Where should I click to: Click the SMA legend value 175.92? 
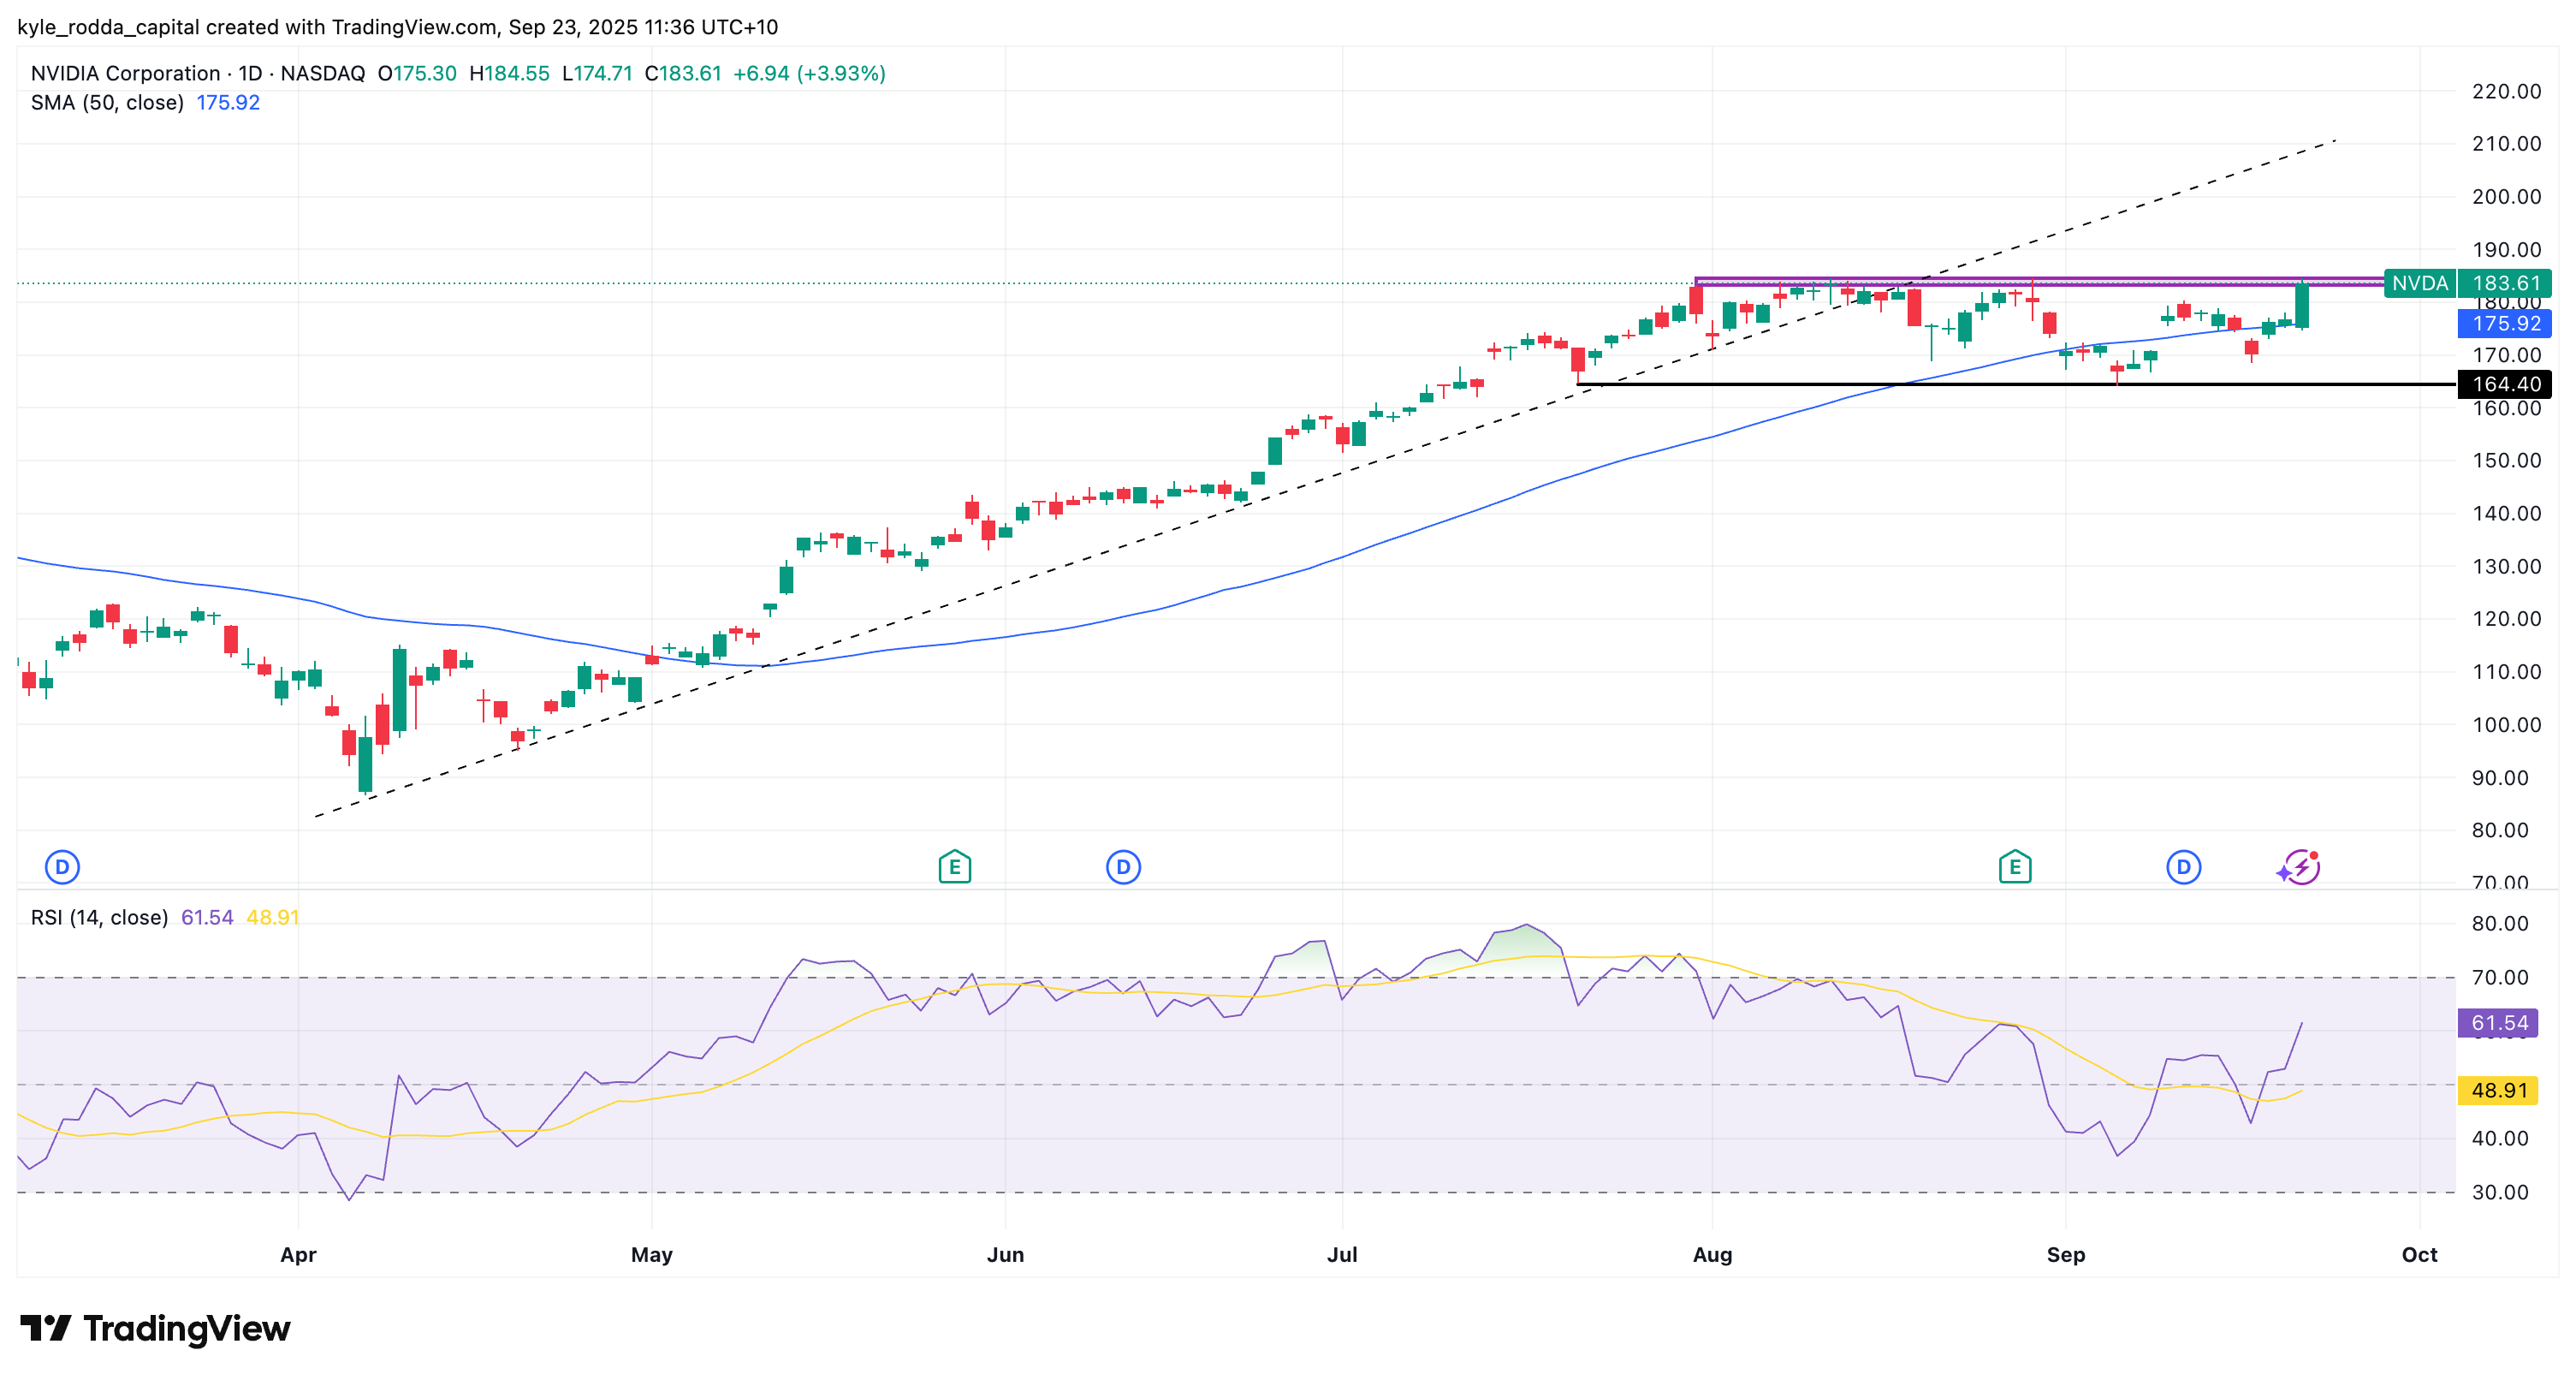[228, 102]
